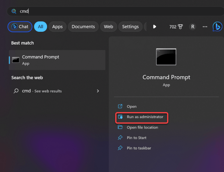Switch to the Apps filter tab
The width and height of the screenshot is (224, 172).
(x=57, y=27)
